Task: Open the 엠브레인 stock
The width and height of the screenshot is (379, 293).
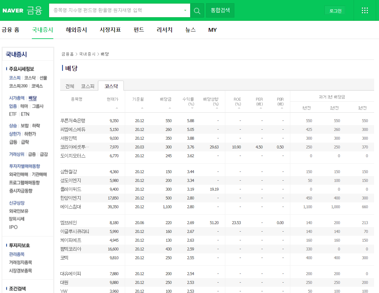Action: pyautogui.click(x=69, y=223)
